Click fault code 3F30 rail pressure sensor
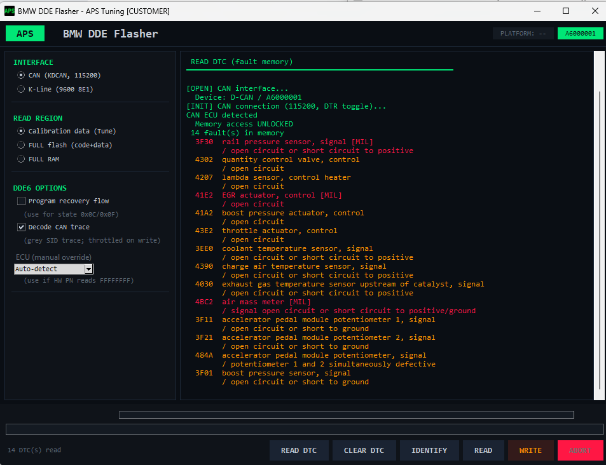 coord(284,142)
